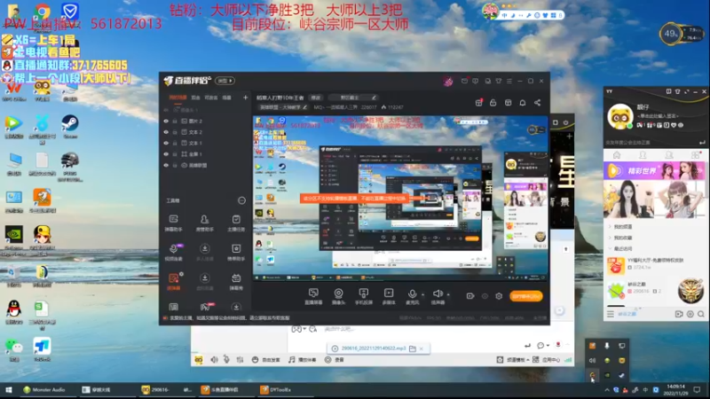Switch to the third scene tab

(211, 98)
